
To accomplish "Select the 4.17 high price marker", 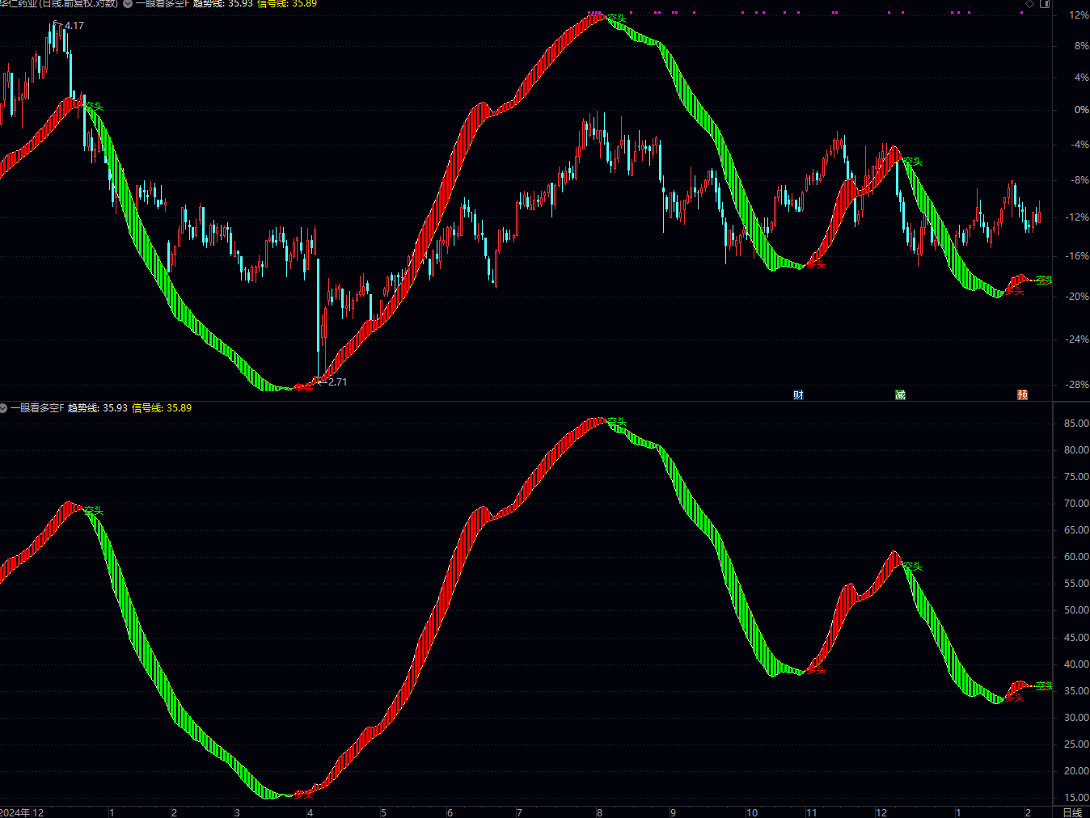I will pyautogui.click(x=74, y=26).
